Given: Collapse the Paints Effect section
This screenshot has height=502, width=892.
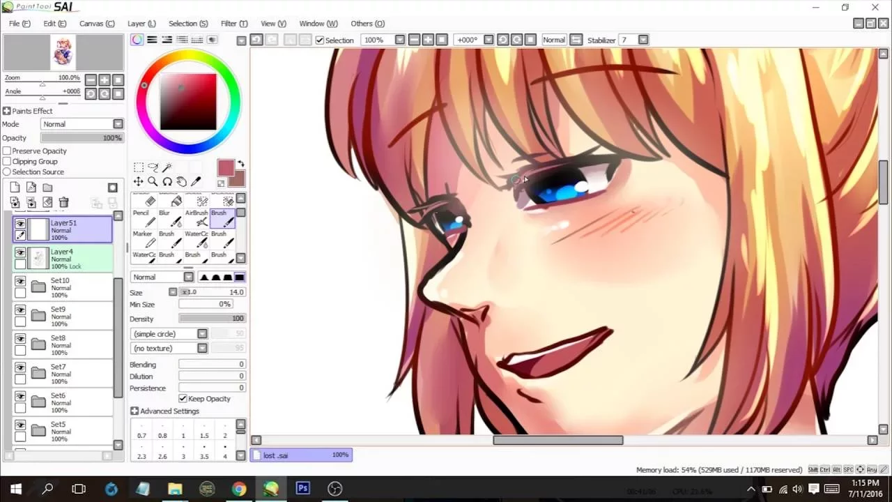Looking at the screenshot, I should click(x=6, y=111).
